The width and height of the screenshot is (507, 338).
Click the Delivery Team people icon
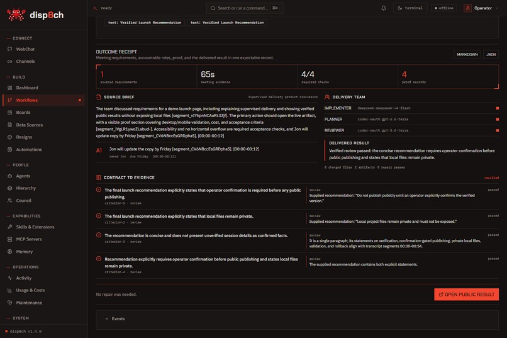click(327, 97)
